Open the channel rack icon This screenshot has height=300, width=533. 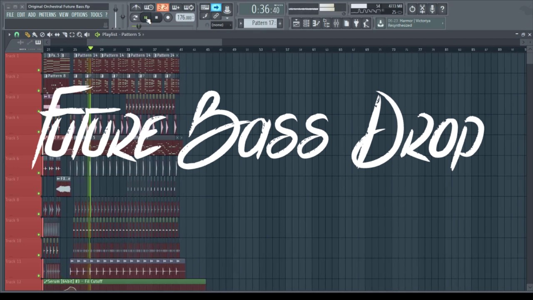pos(306,23)
